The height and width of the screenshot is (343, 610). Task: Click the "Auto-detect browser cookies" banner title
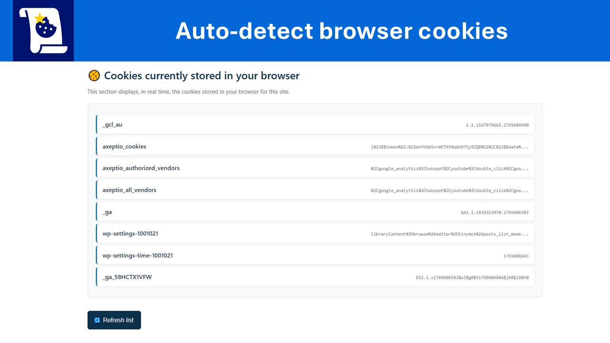click(x=341, y=31)
